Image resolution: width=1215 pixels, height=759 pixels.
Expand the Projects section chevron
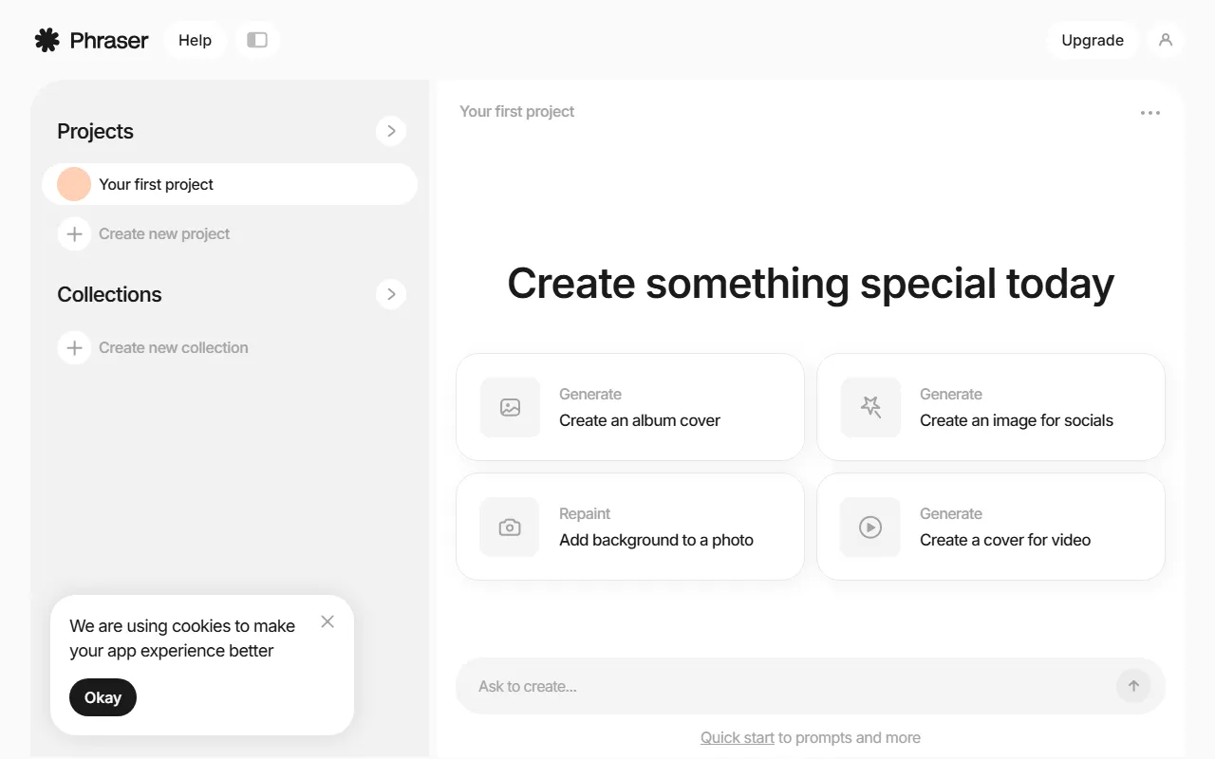coord(391,130)
